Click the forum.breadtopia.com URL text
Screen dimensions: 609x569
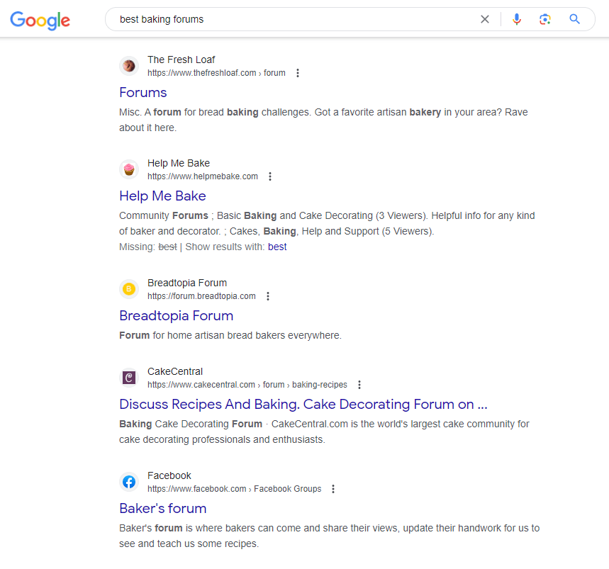[x=201, y=296]
